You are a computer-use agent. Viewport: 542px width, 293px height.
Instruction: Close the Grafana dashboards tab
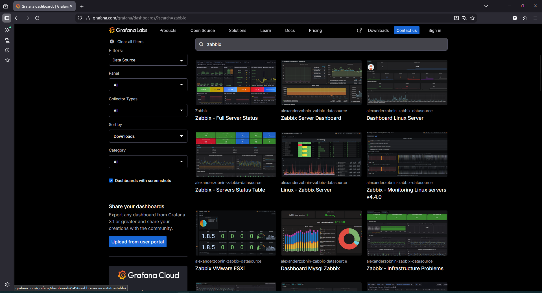71,6
